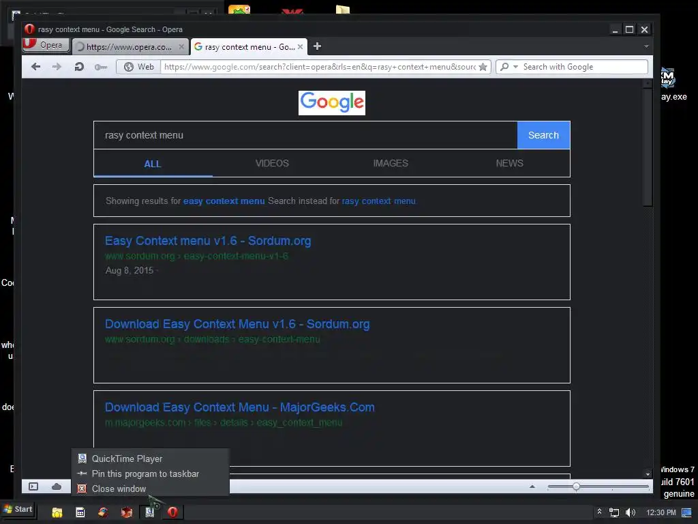This screenshot has width=698, height=524.
Task: Choose QuickTime Player in jump list
Action: point(150,458)
